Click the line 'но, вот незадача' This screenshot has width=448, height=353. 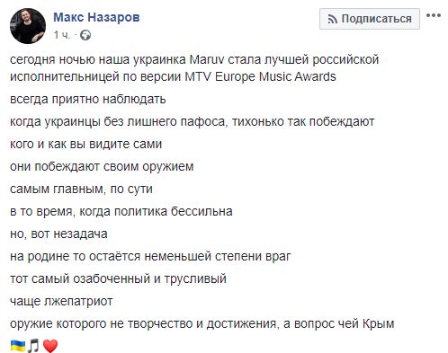(58, 234)
